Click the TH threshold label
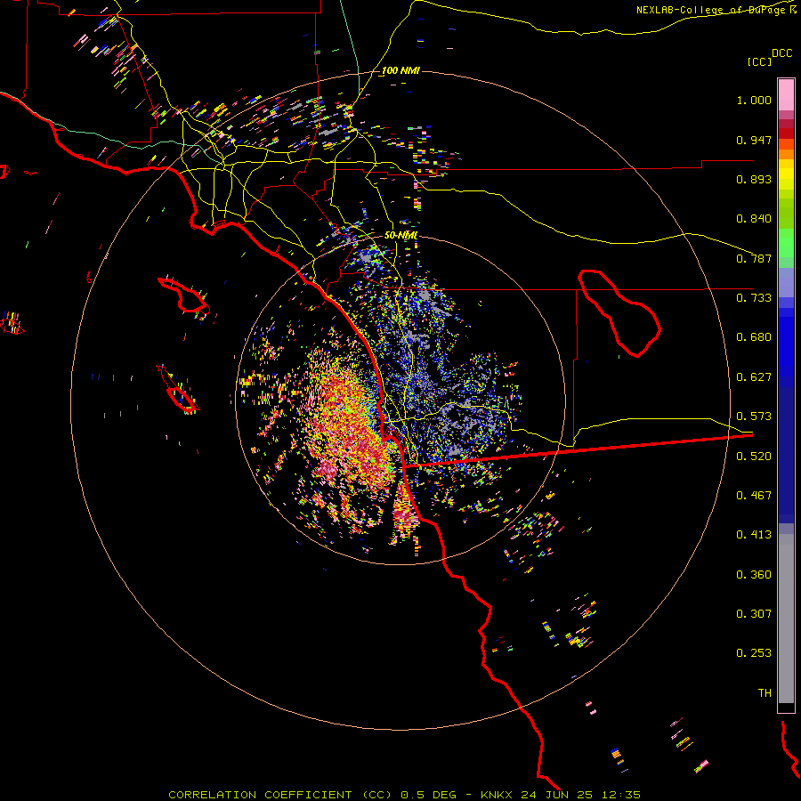Image resolution: width=801 pixels, height=801 pixels. (x=765, y=693)
